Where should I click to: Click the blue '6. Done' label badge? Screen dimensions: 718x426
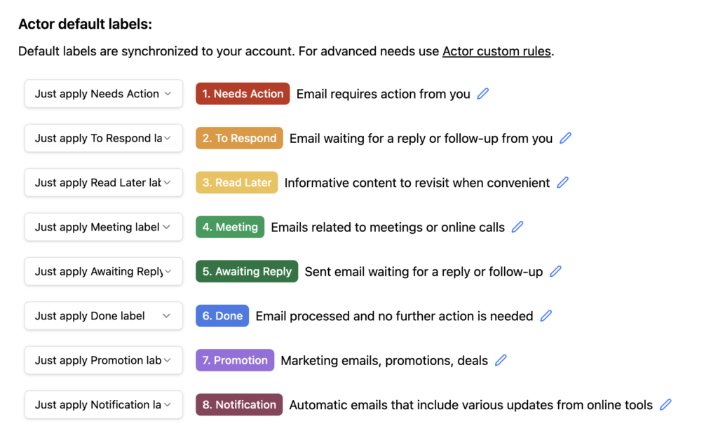tap(222, 316)
